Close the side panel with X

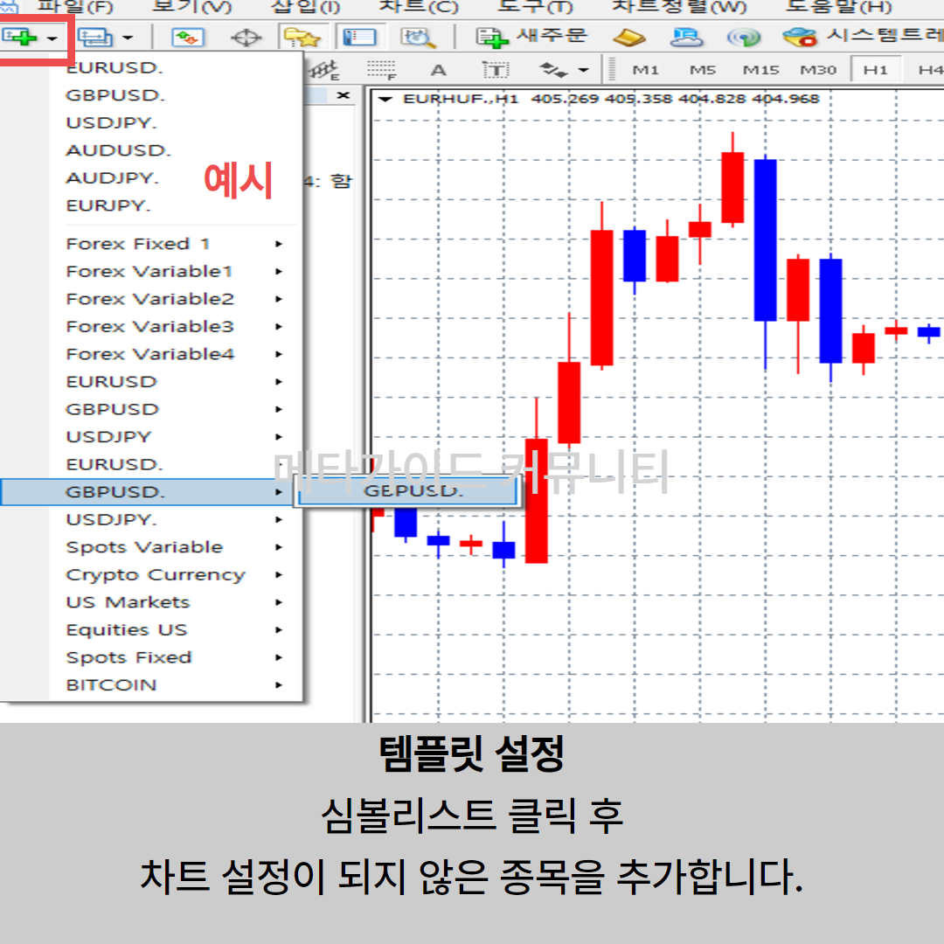(343, 95)
